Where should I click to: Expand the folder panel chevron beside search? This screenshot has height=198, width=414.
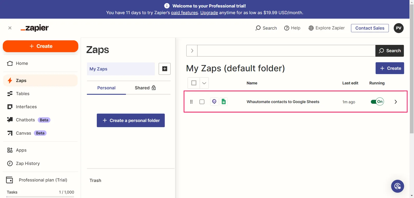coord(192,51)
